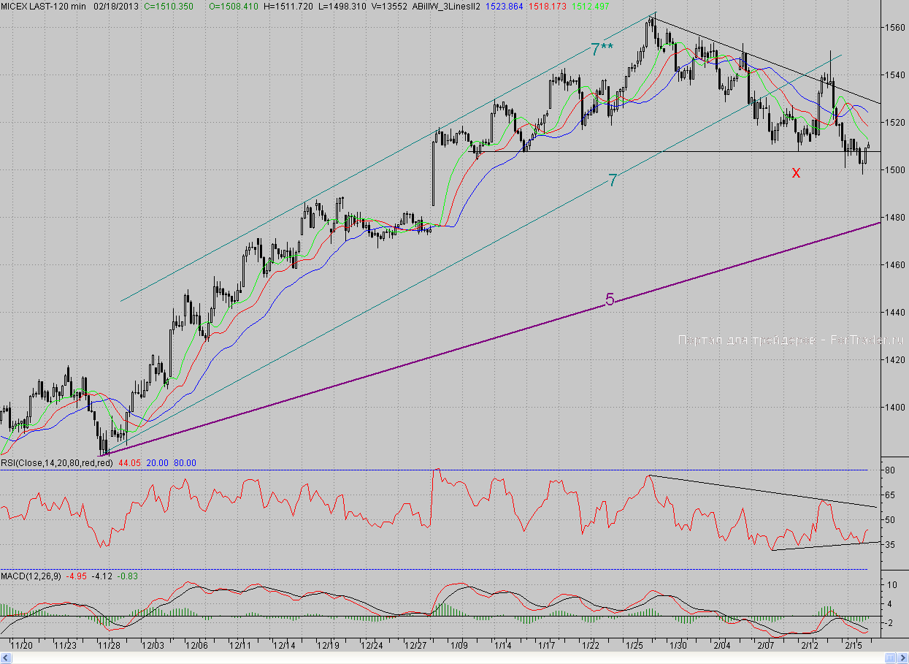
Task: Select the RSI(Close,14,20,80,red,red) indicator label
Action: coord(57,462)
